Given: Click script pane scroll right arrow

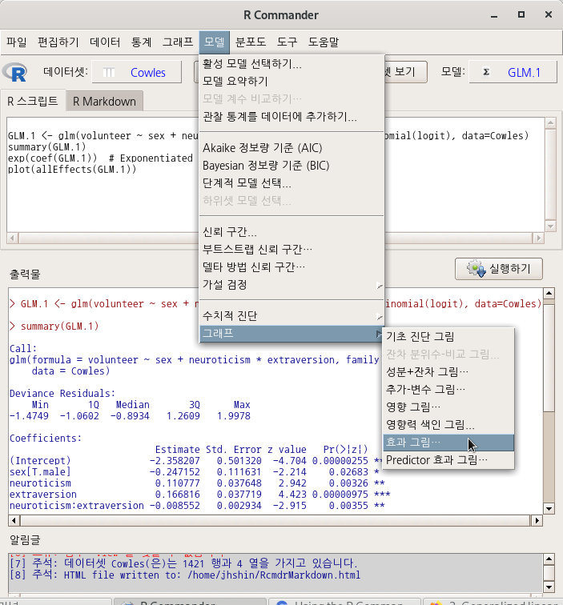Looking at the screenshot, I should 538,238.
